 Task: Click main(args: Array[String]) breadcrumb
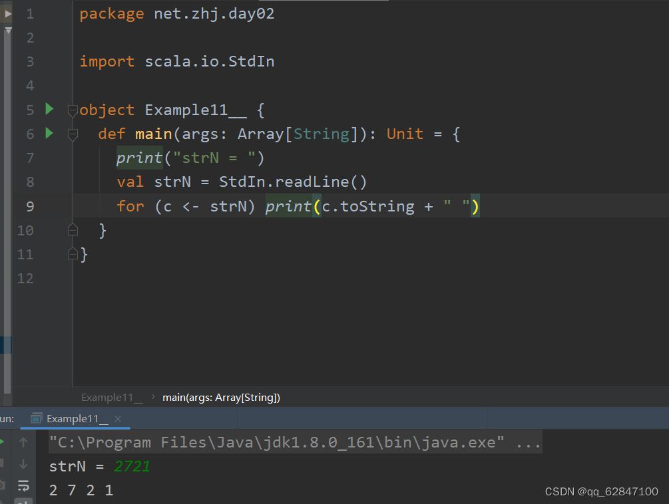click(x=221, y=398)
